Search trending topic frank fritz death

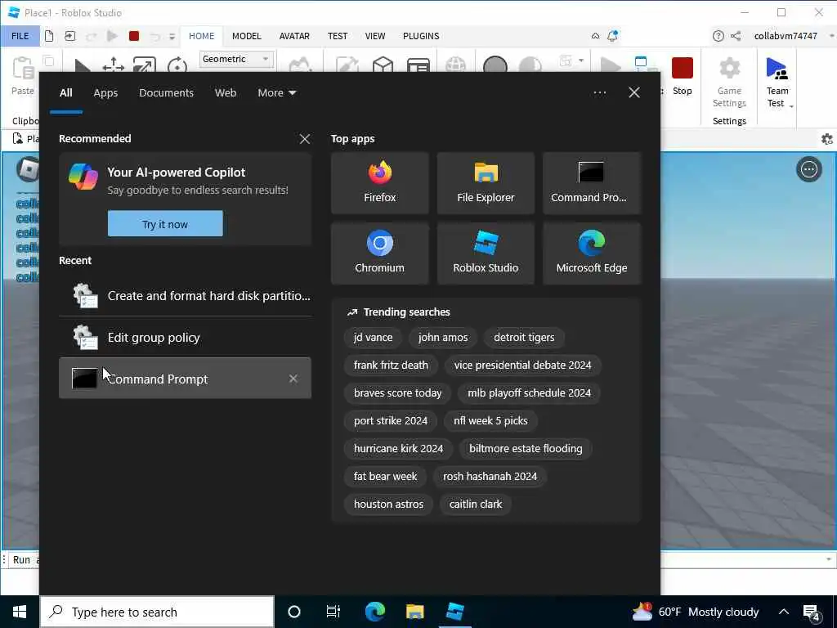click(x=391, y=366)
